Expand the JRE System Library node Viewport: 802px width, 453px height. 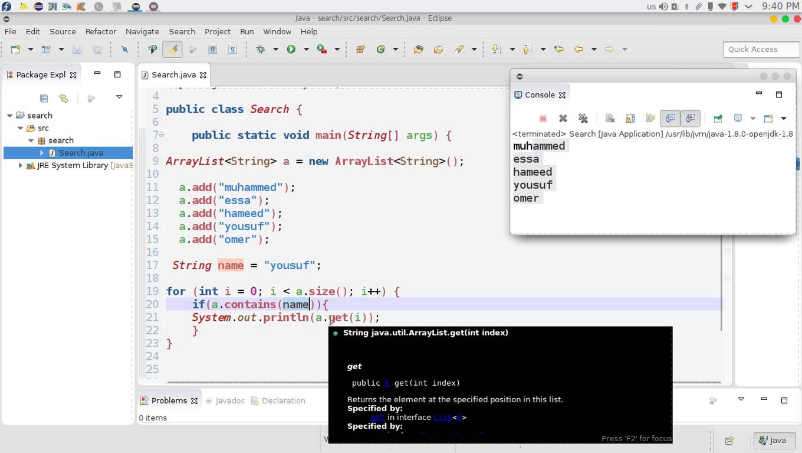pyautogui.click(x=20, y=165)
